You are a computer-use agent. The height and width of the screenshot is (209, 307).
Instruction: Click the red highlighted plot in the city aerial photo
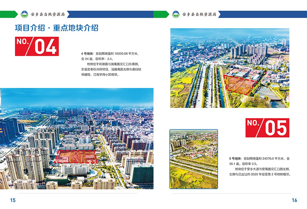click(x=76, y=157)
